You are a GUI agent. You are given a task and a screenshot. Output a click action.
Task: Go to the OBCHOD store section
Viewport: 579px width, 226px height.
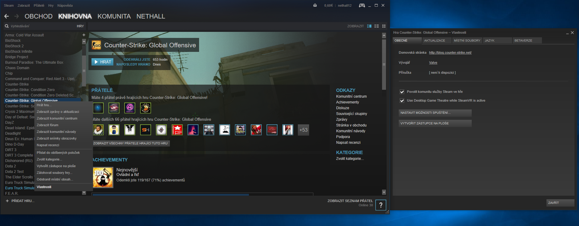[x=39, y=16]
